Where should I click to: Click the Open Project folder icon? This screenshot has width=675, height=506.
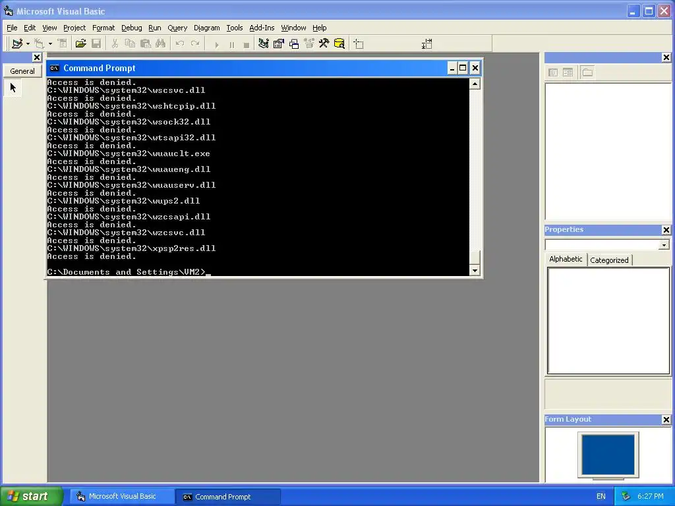point(80,43)
